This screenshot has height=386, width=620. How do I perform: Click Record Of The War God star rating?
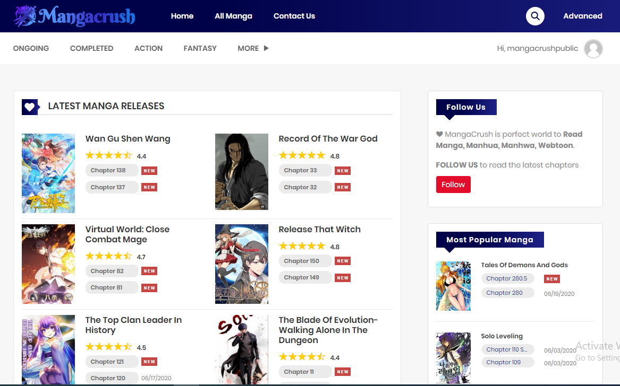[302, 155]
